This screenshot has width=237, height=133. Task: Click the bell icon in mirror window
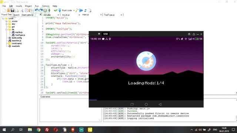pos(194,34)
